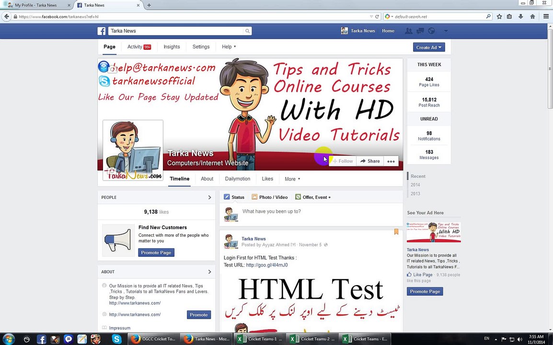Switch to OGCC Cricket Firefox taskbar item
Image resolution: width=553 pixels, height=345 pixels.
coord(153,339)
